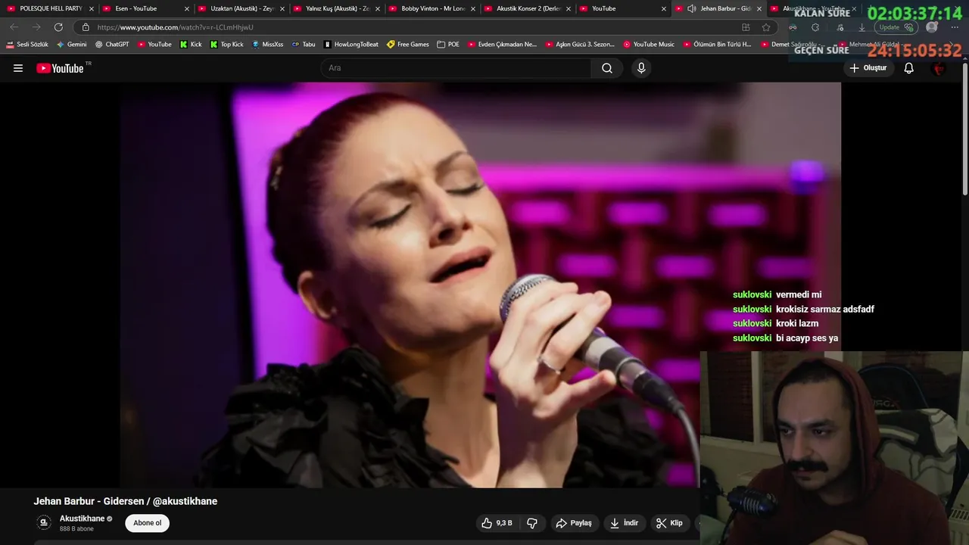Switch to Esen - YouTube tab
Screen dimensions: 969x545
point(144,8)
